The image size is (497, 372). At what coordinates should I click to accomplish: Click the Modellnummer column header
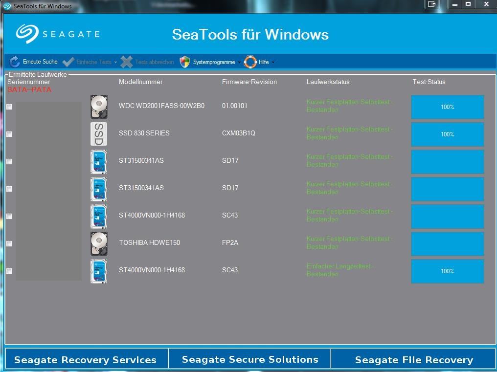(x=140, y=82)
